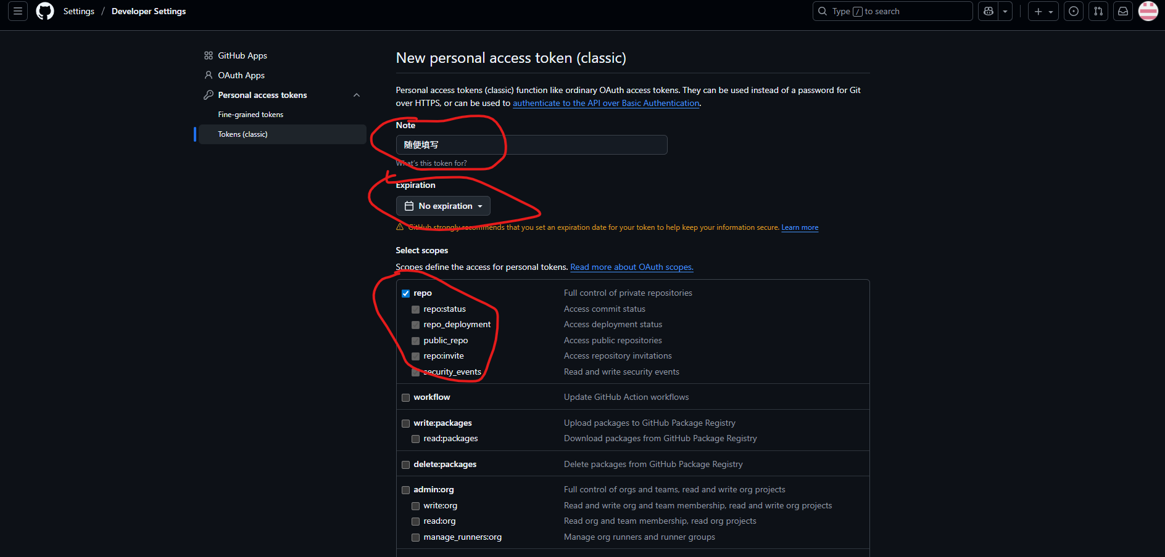Click the calendar icon in expiration selector
Viewport: 1165px width, 557px height.
pos(408,206)
